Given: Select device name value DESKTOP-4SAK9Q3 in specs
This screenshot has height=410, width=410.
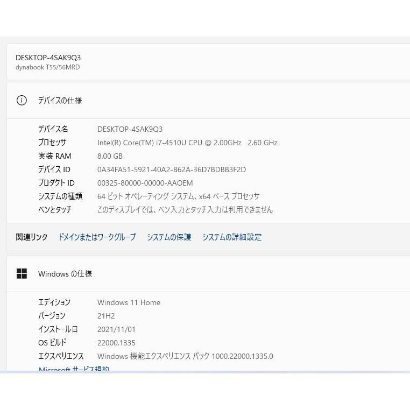Looking at the screenshot, I should (x=130, y=129).
